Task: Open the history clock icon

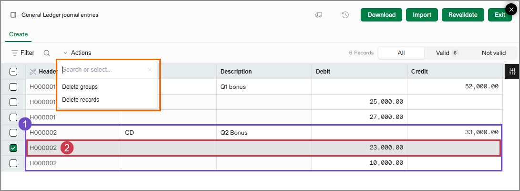Action: pos(345,15)
